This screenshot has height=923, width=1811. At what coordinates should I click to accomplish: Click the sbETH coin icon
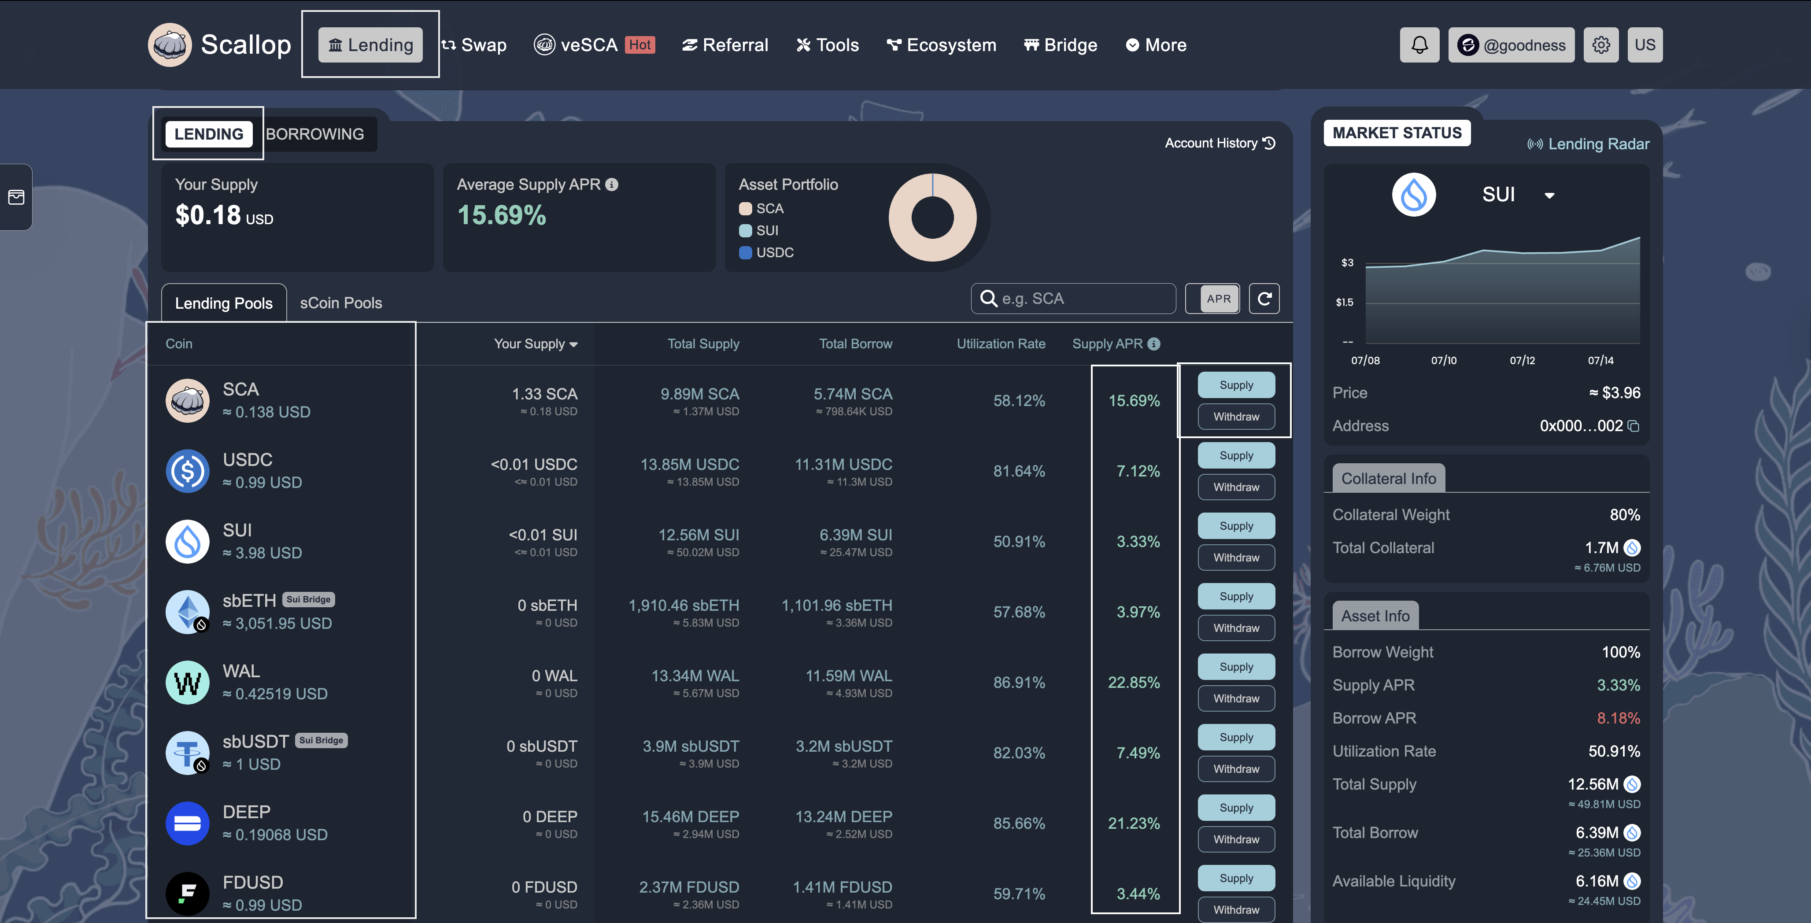pyautogui.click(x=187, y=612)
